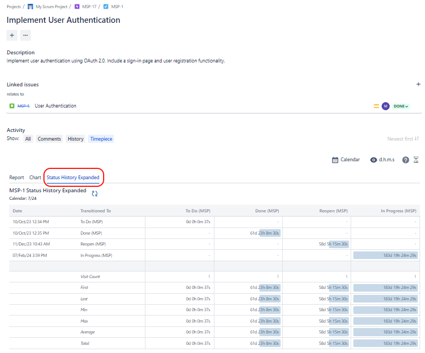Click the medium priority icon on linked issue

376,106
